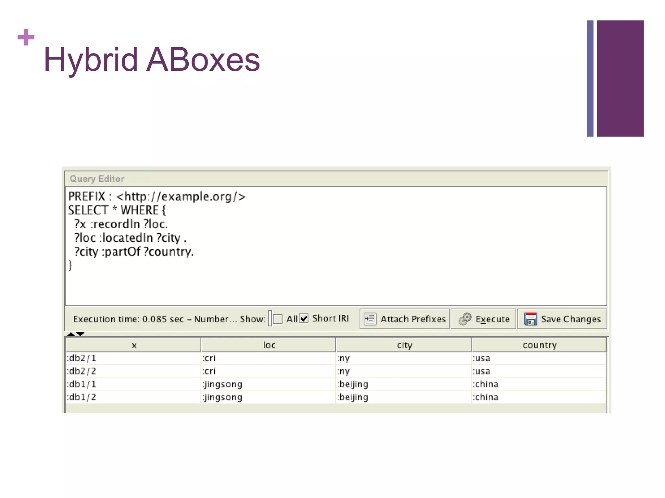Click :beijing in the :db1/2 row
Screen dimensions: 665x498
point(404,397)
